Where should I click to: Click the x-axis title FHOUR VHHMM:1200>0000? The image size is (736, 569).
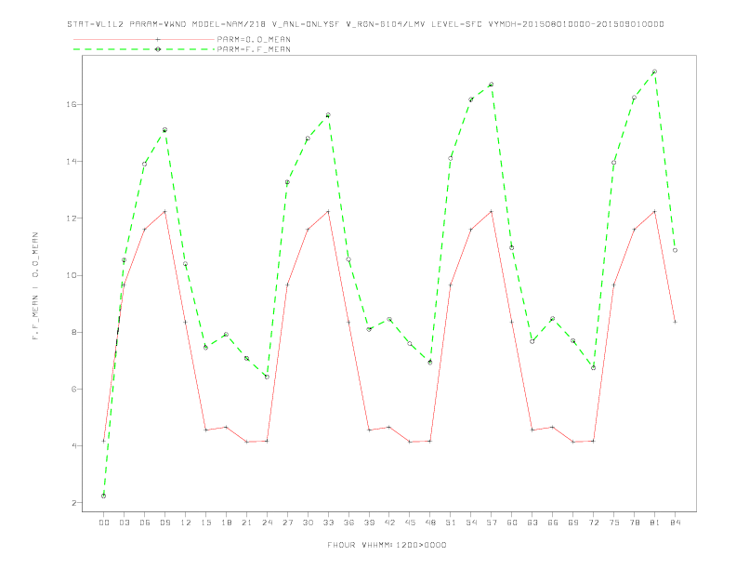point(387,545)
